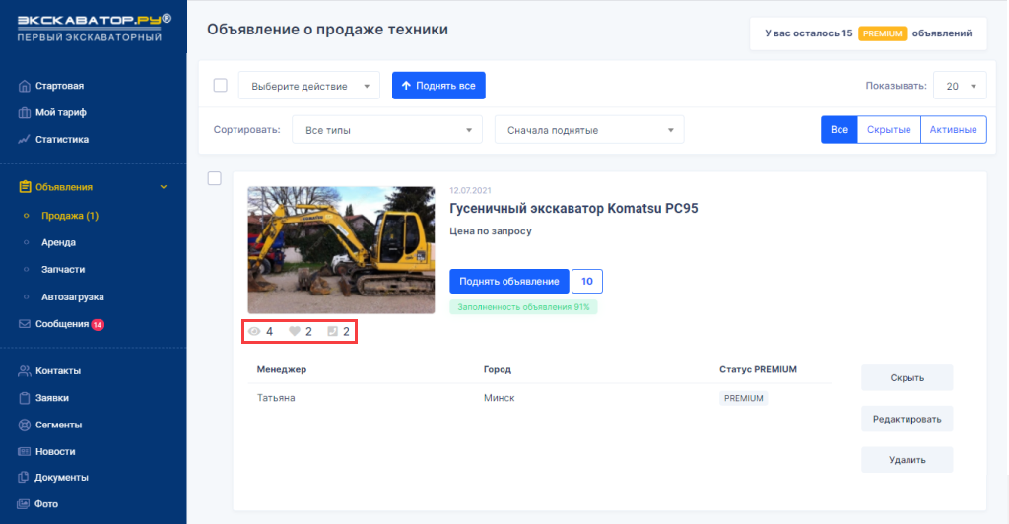Viewport: 1009px width, 524px height.
Task: Click the Новости icon in sidebar
Action: (25, 452)
